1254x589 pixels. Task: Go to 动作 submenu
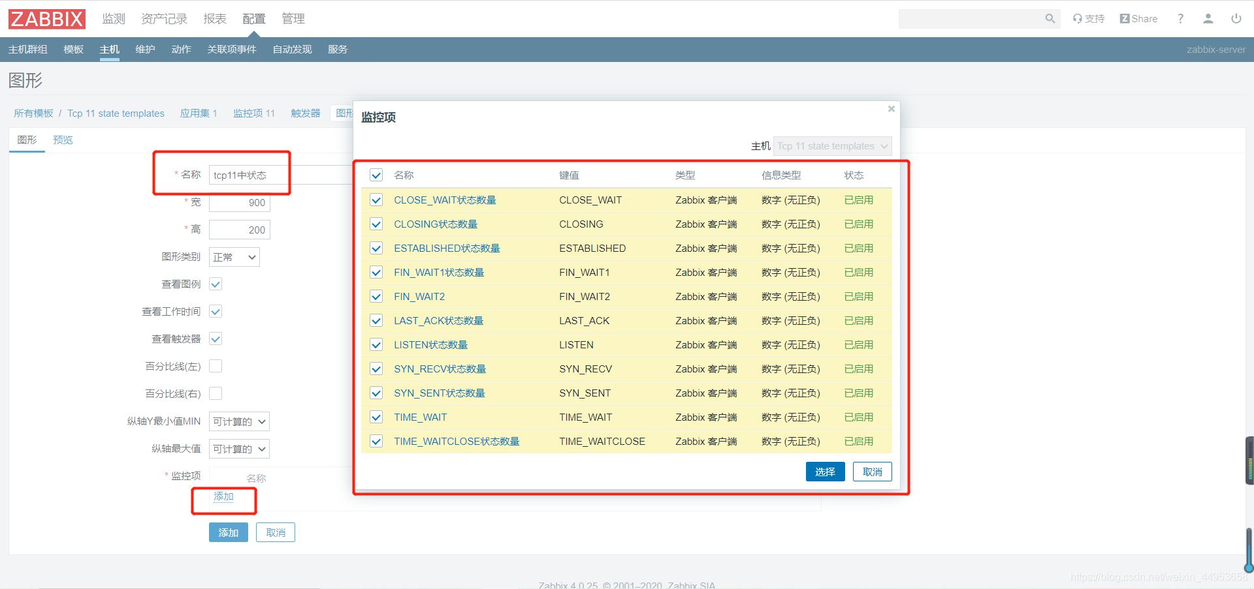(181, 50)
